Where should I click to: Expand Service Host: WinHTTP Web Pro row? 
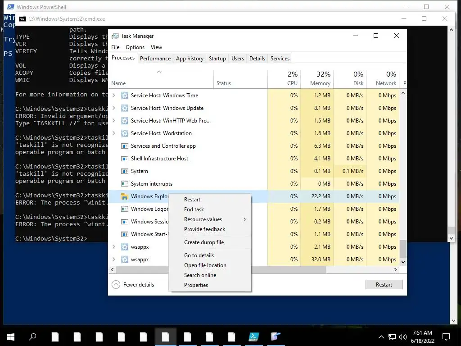point(114,121)
